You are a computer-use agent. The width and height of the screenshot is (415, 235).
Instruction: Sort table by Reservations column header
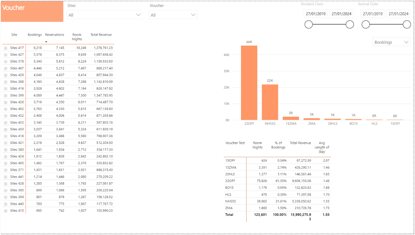pos(55,35)
